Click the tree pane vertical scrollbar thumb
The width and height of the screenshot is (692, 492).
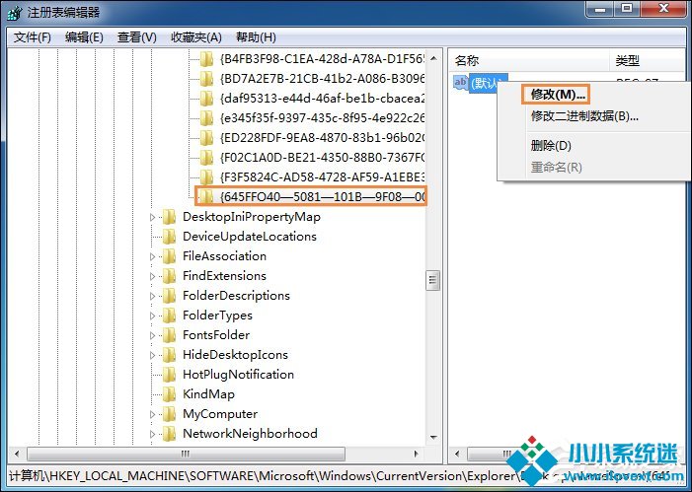433,279
